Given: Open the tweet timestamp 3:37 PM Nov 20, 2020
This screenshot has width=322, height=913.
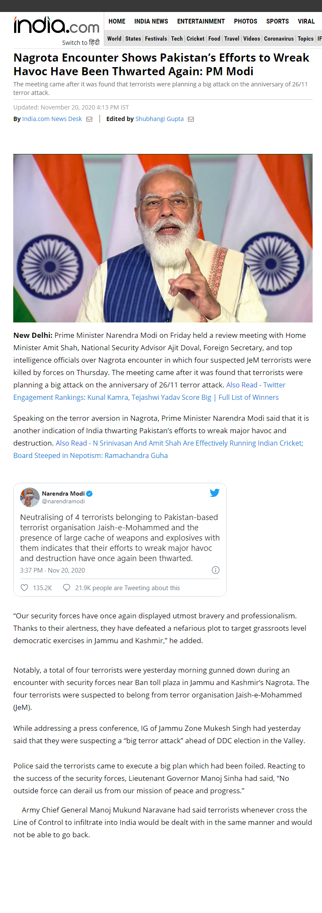Looking at the screenshot, I should tap(53, 570).
